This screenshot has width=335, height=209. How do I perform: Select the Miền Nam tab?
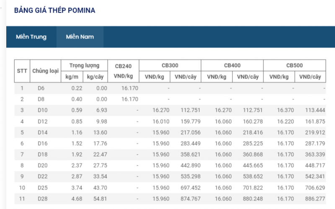coord(80,37)
